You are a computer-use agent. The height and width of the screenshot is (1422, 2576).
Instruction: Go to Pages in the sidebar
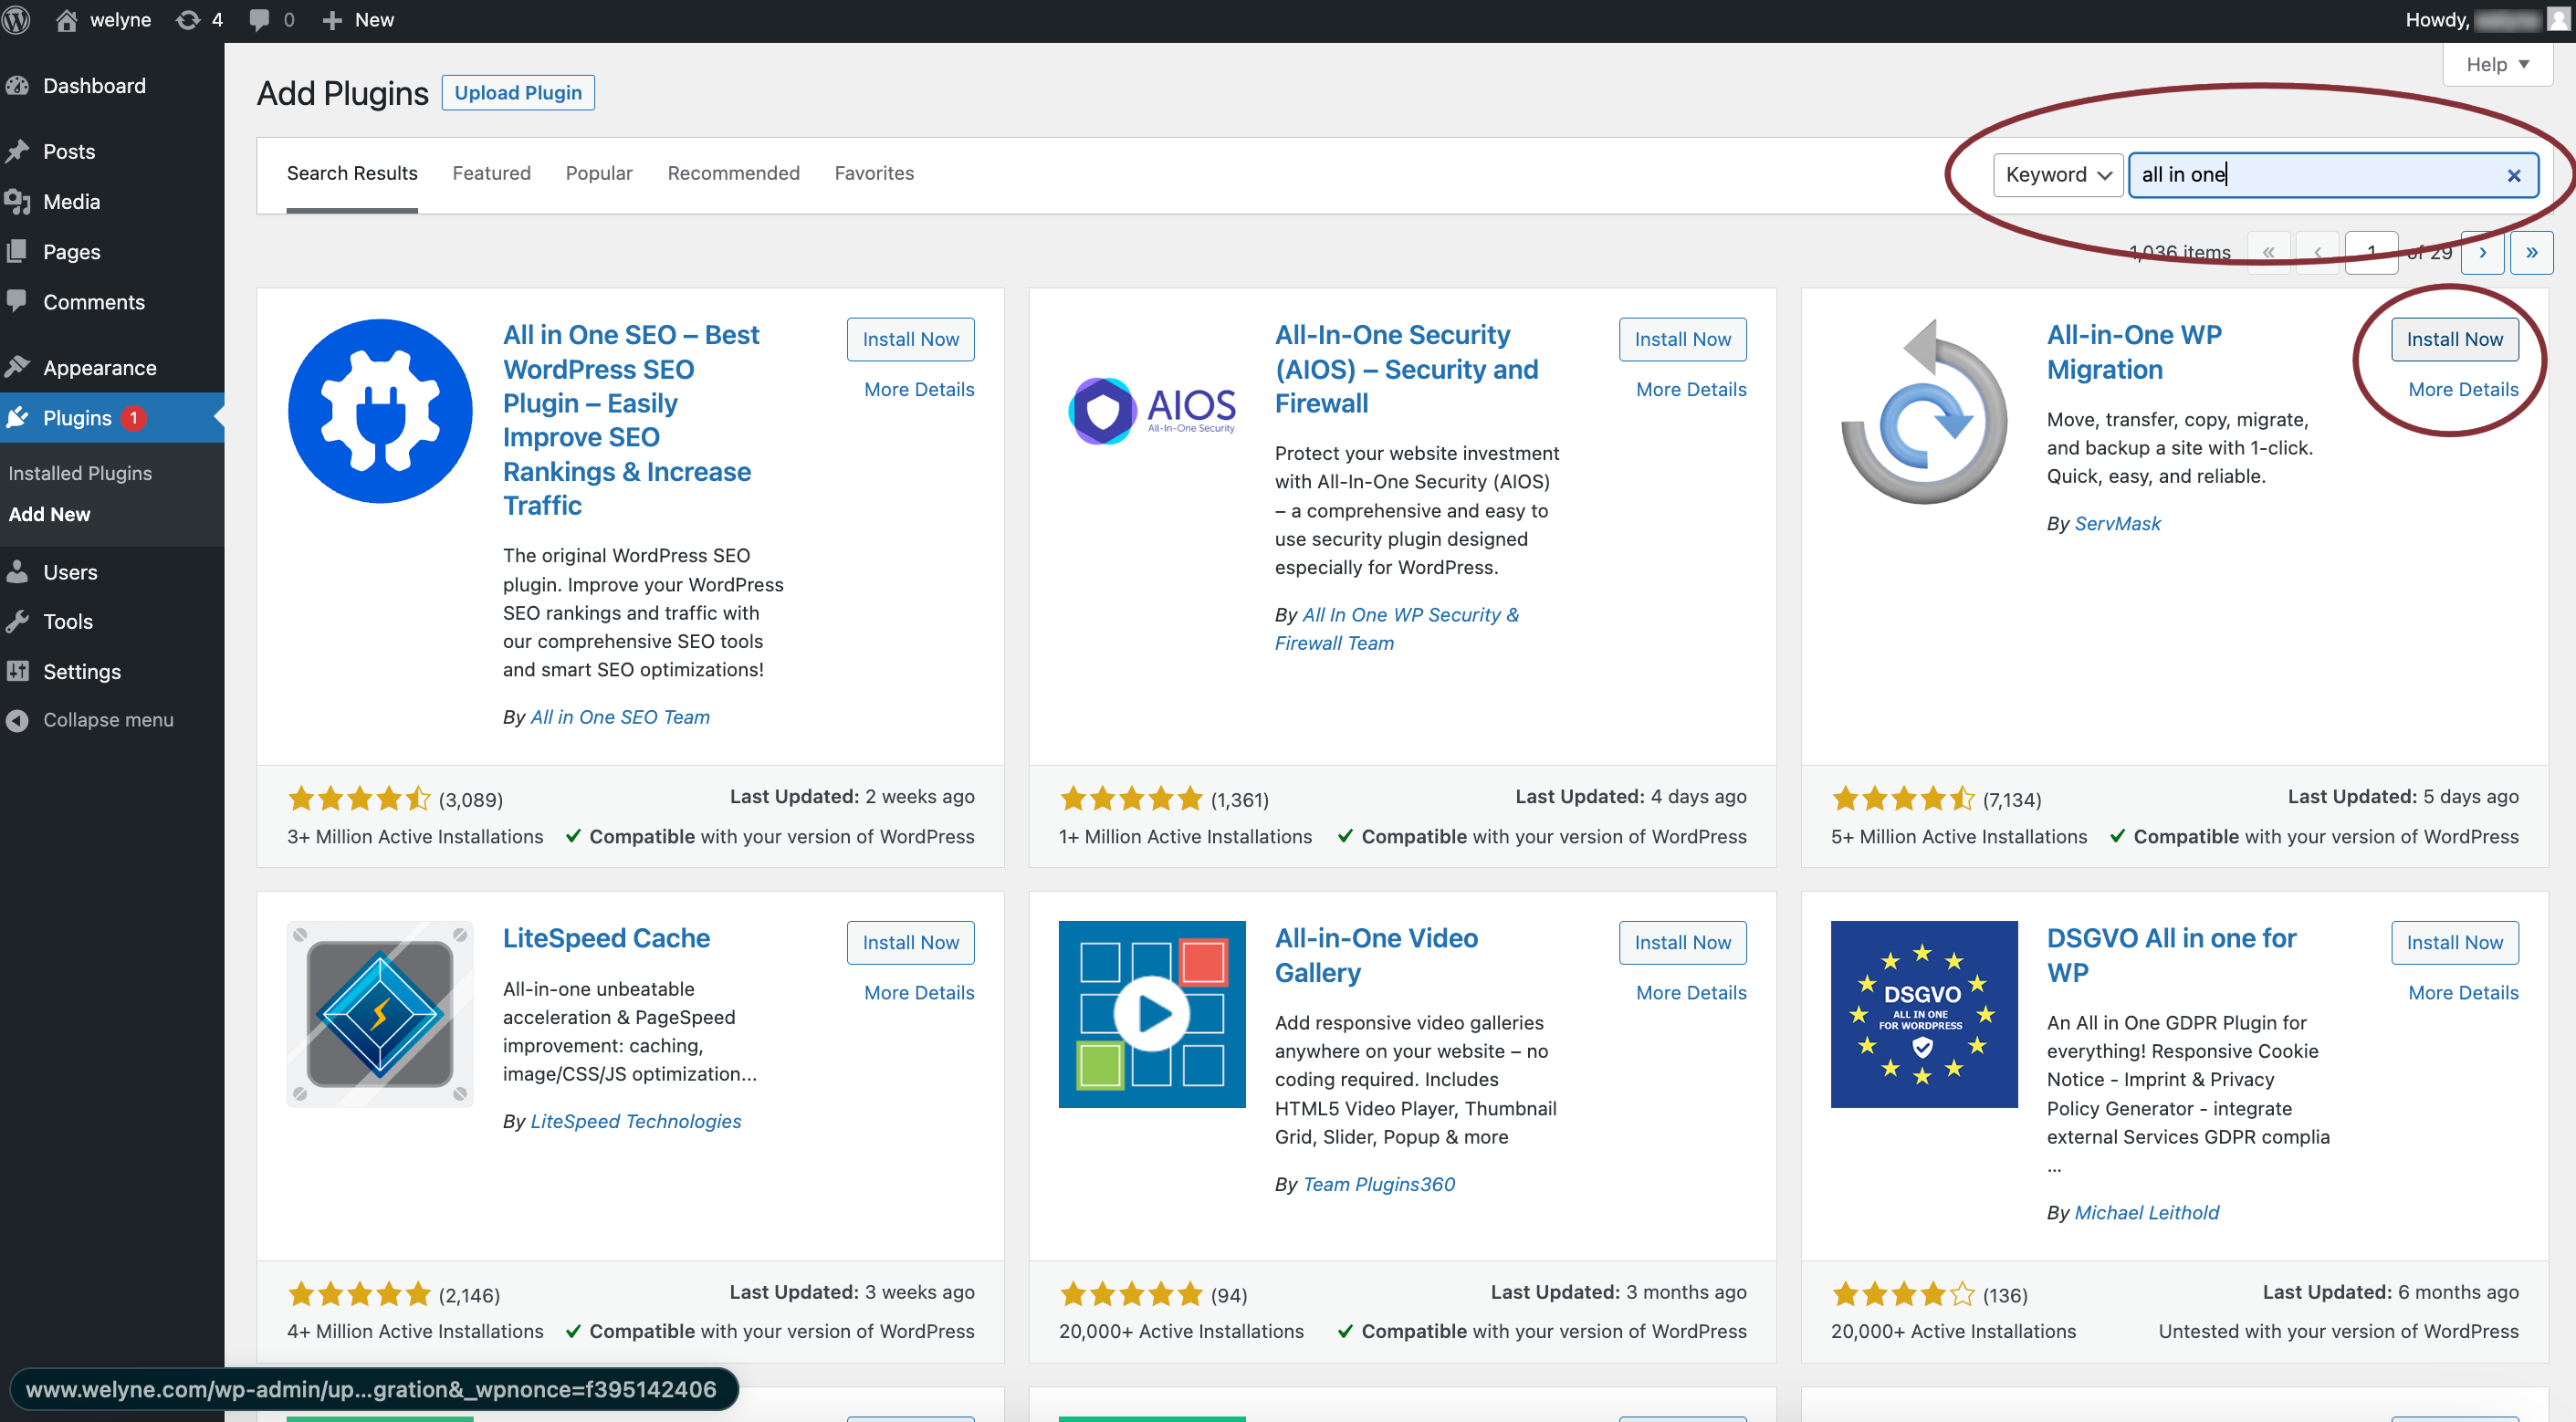[71, 252]
